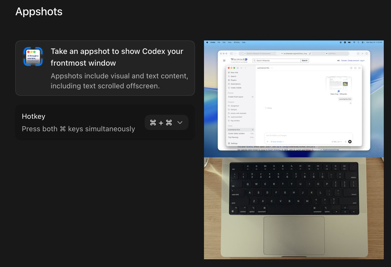
Task: Click Create account link on Wikipedia preview
Action: point(353,61)
